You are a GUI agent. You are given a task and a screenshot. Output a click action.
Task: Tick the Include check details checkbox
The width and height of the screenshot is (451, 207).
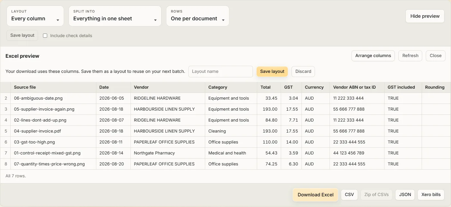(45, 36)
